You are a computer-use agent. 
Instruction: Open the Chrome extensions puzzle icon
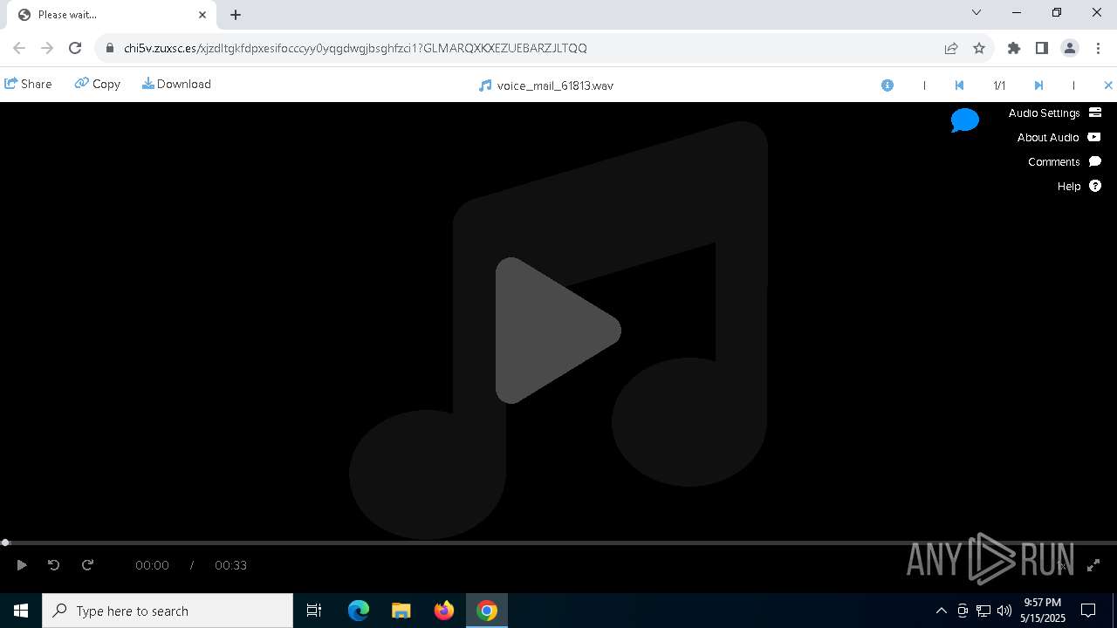1013,48
